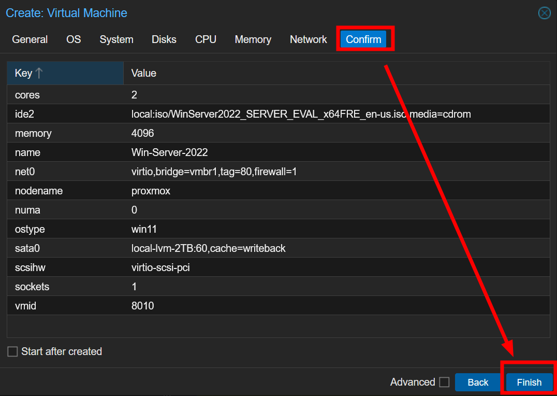The width and height of the screenshot is (557, 396).
Task: Close the Create Virtual Machine dialog
Action: (x=544, y=13)
